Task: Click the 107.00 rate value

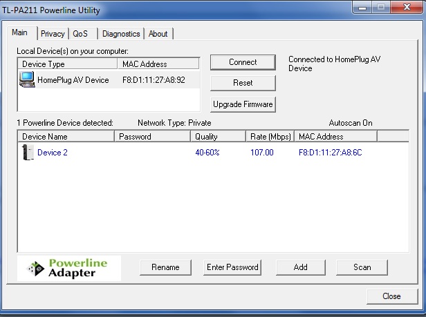Action: (x=262, y=153)
